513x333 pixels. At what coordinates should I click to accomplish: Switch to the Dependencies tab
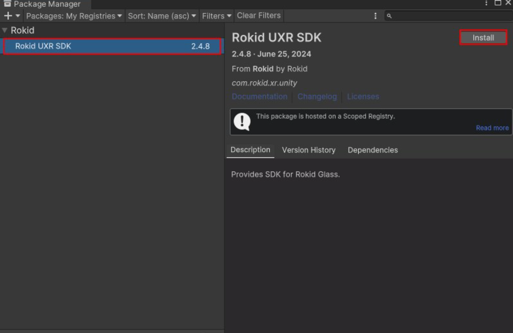373,150
